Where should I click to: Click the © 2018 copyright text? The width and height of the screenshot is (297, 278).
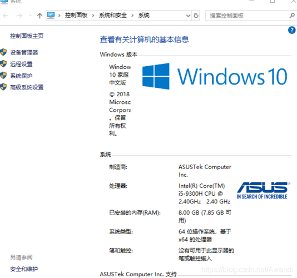point(120,94)
